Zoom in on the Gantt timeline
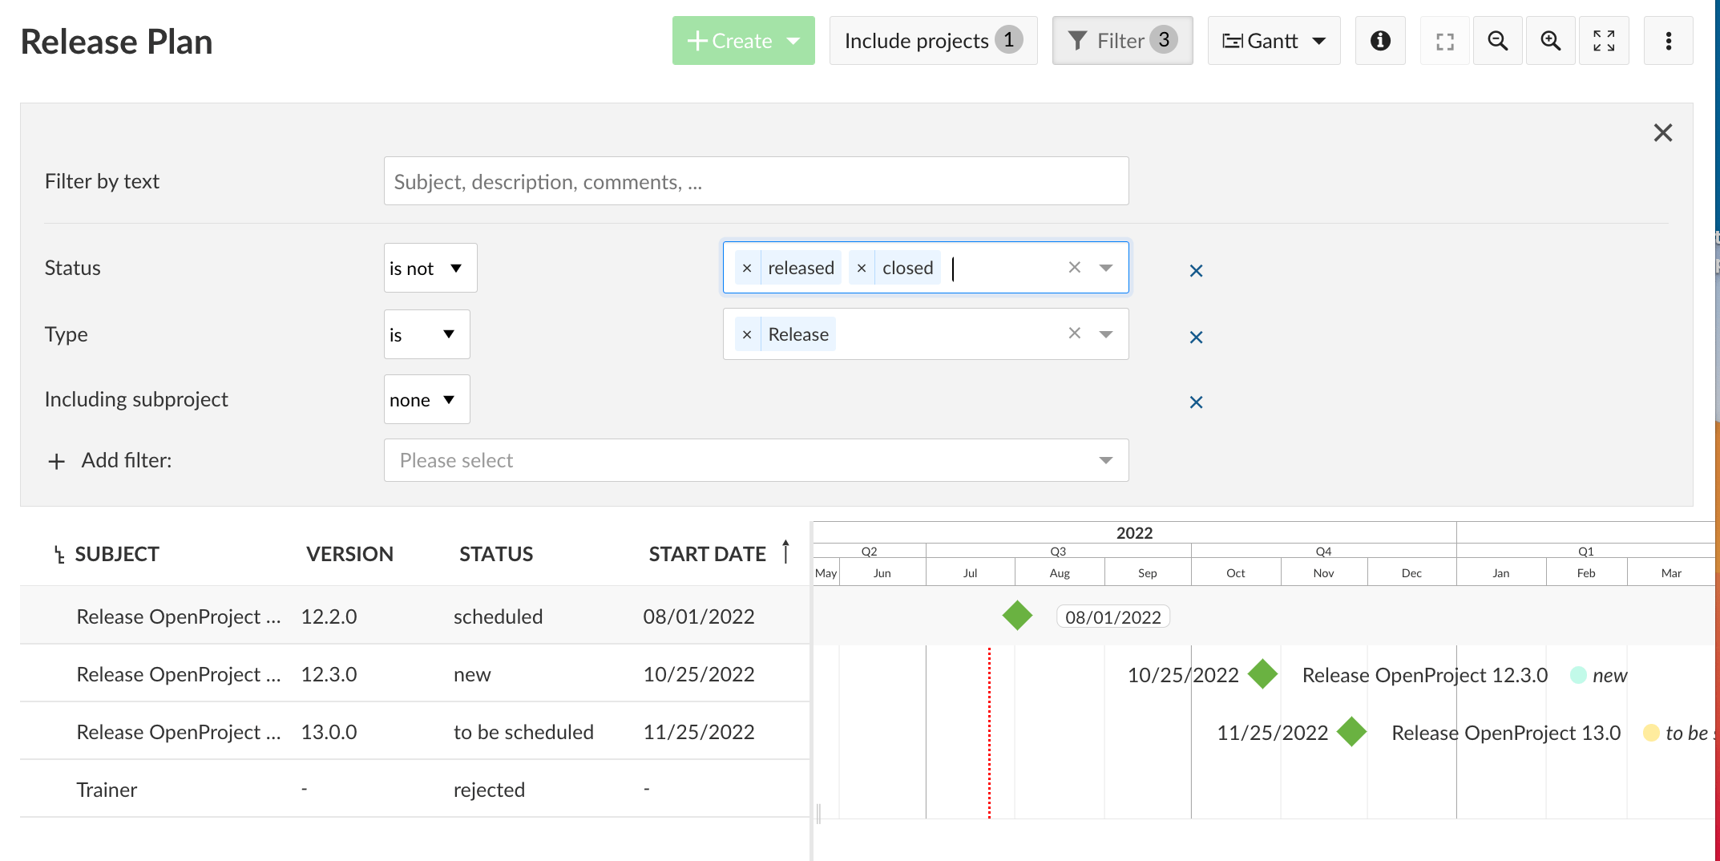1720x861 pixels. click(1550, 40)
